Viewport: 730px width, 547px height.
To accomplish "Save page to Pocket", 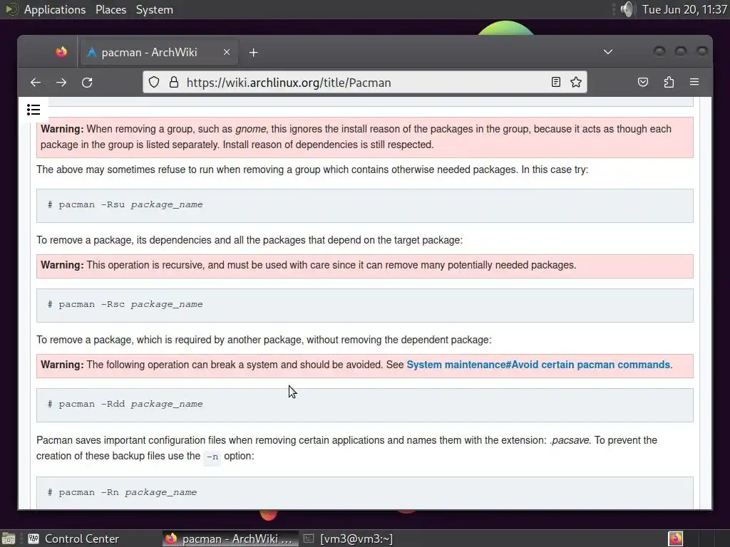I will [x=643, y=83].
